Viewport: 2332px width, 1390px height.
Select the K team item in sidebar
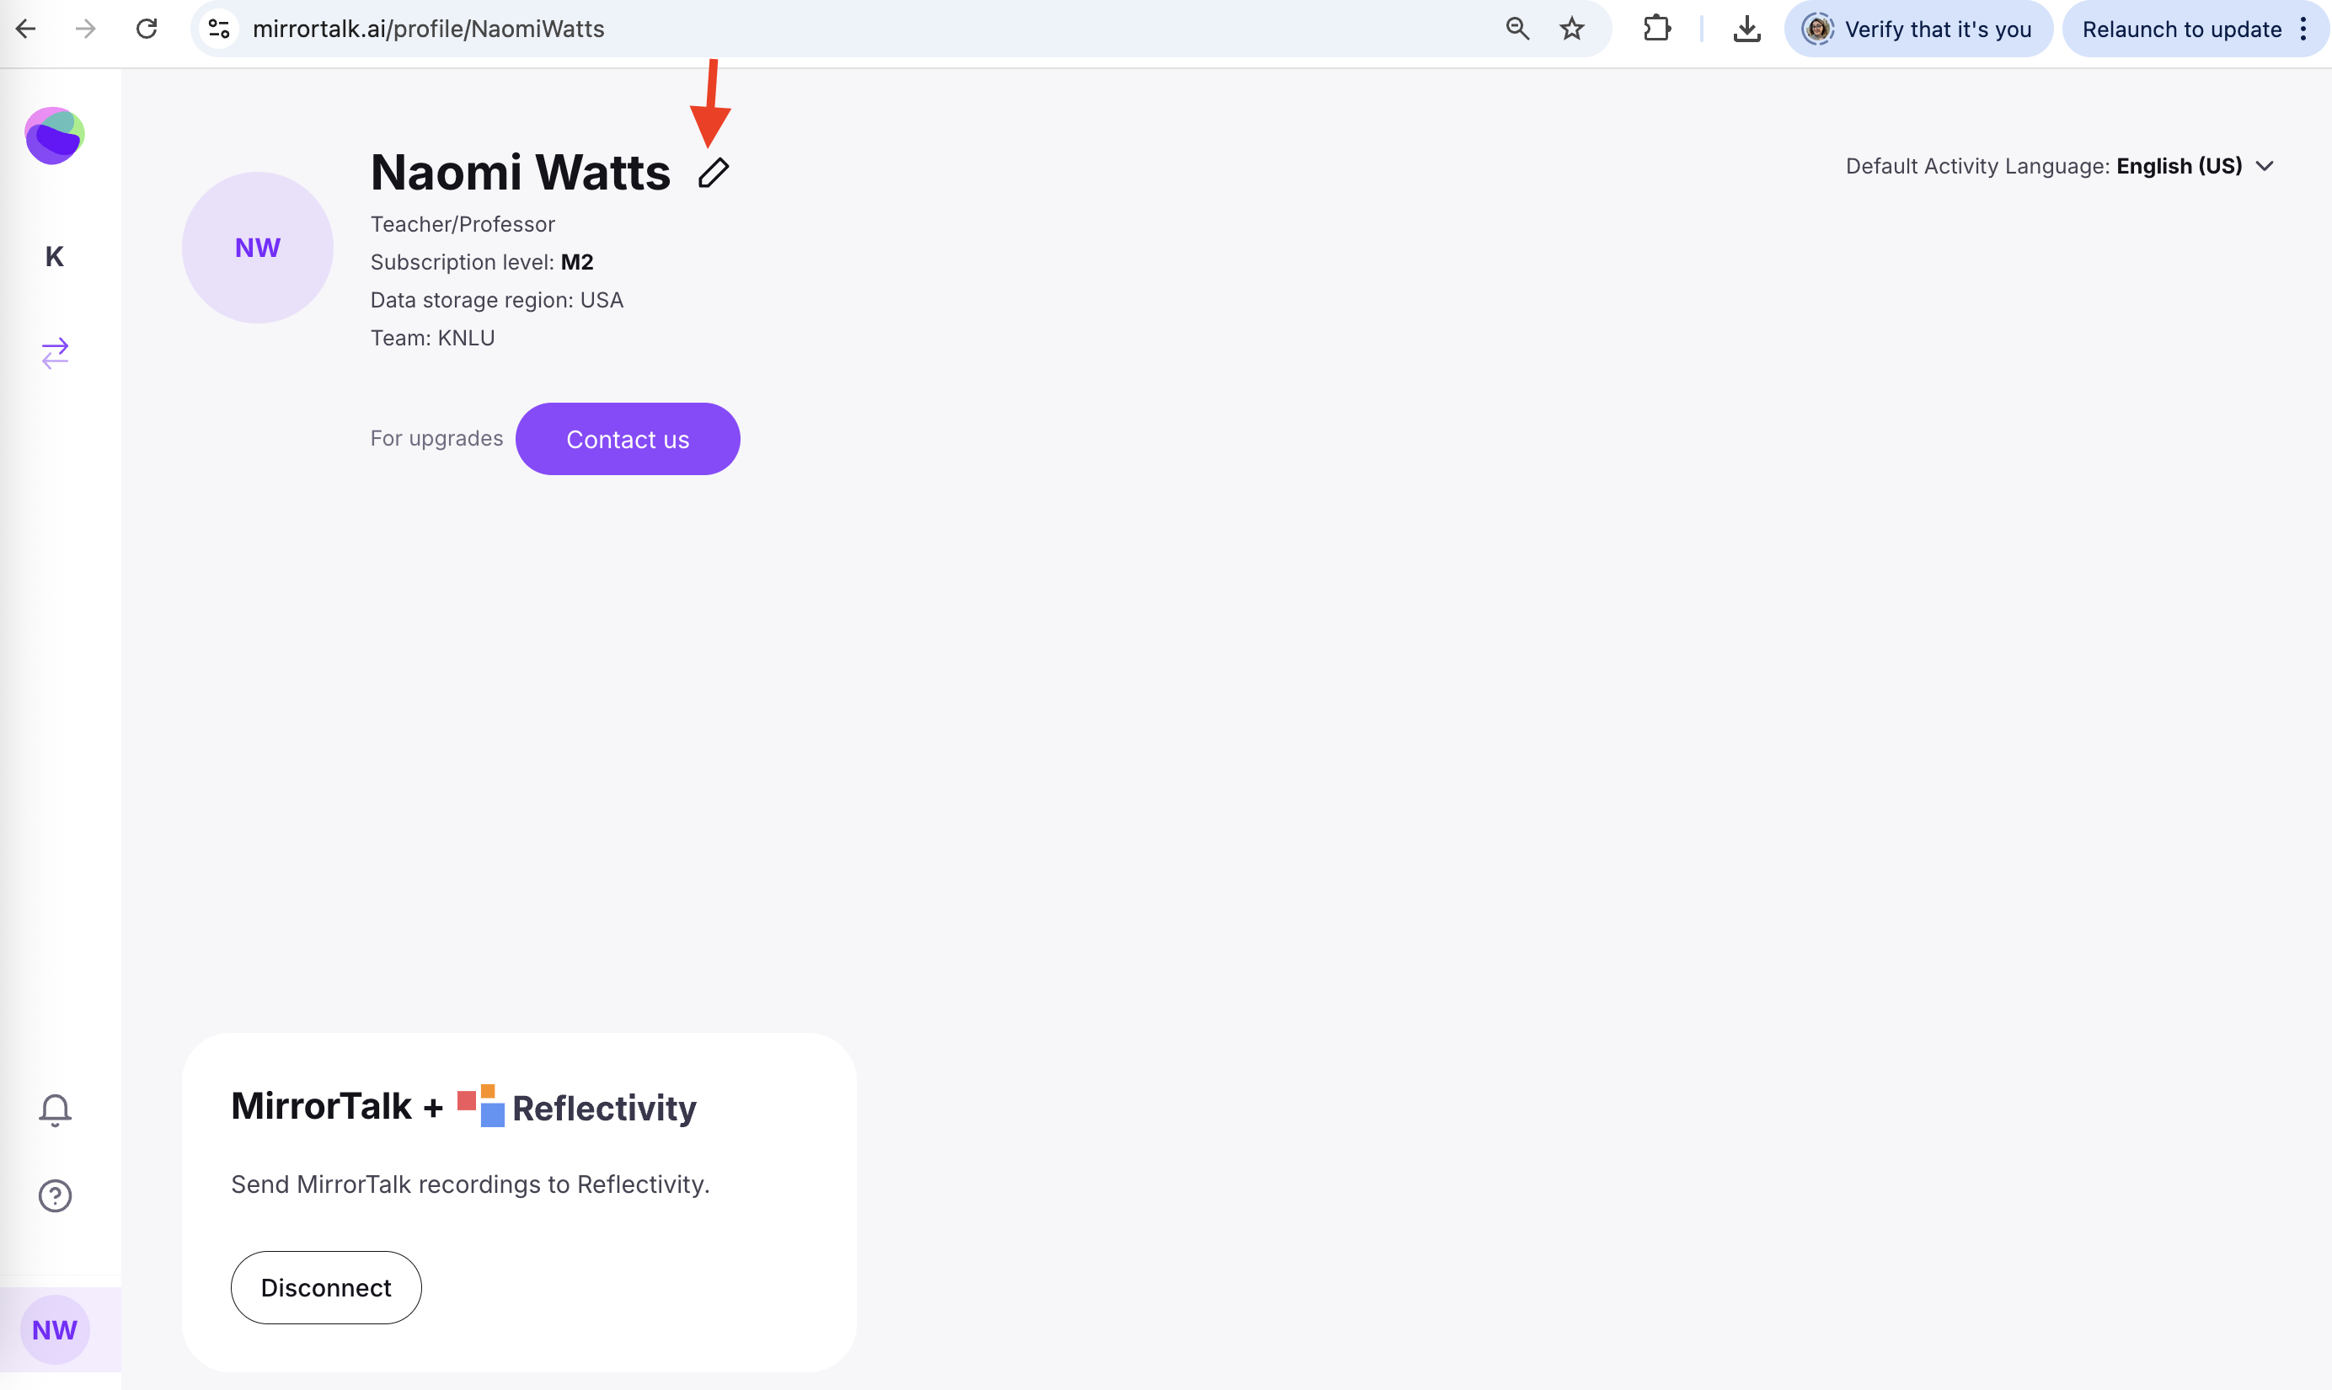point(54,257)
